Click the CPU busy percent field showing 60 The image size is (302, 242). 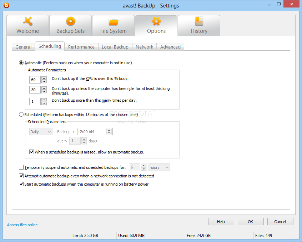[x=35, y=80]
